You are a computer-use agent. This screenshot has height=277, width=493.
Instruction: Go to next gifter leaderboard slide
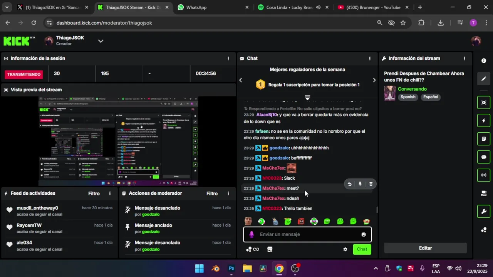point(374,80)
